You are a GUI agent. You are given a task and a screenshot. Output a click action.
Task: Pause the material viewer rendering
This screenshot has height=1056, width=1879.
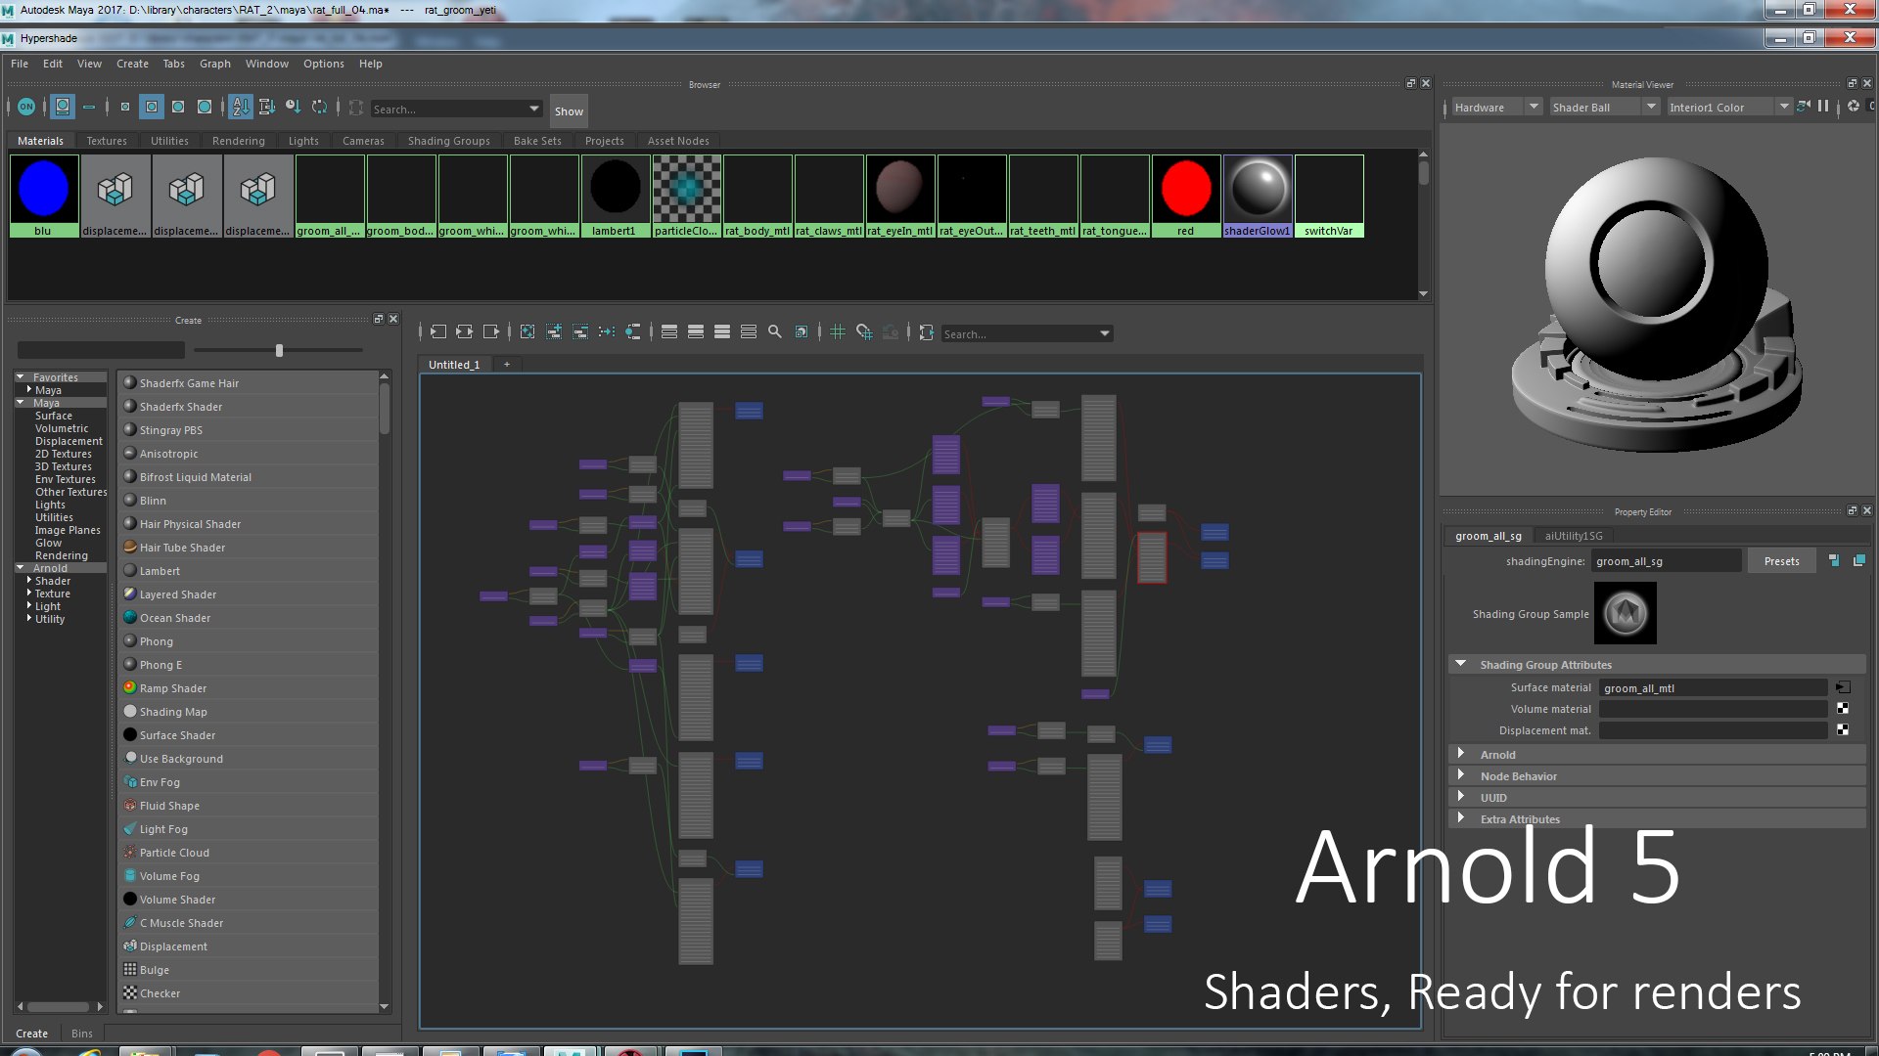click(x=1823, y=107)
